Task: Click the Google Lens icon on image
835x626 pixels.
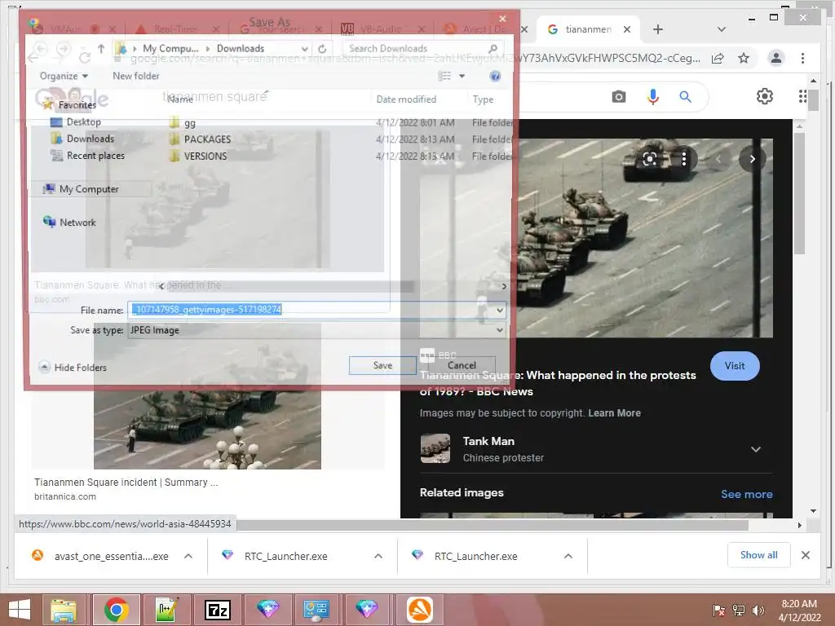Action: tap(650, 159)
